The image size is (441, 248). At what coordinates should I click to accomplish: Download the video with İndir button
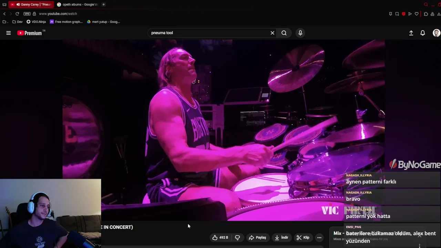[281, 237]
